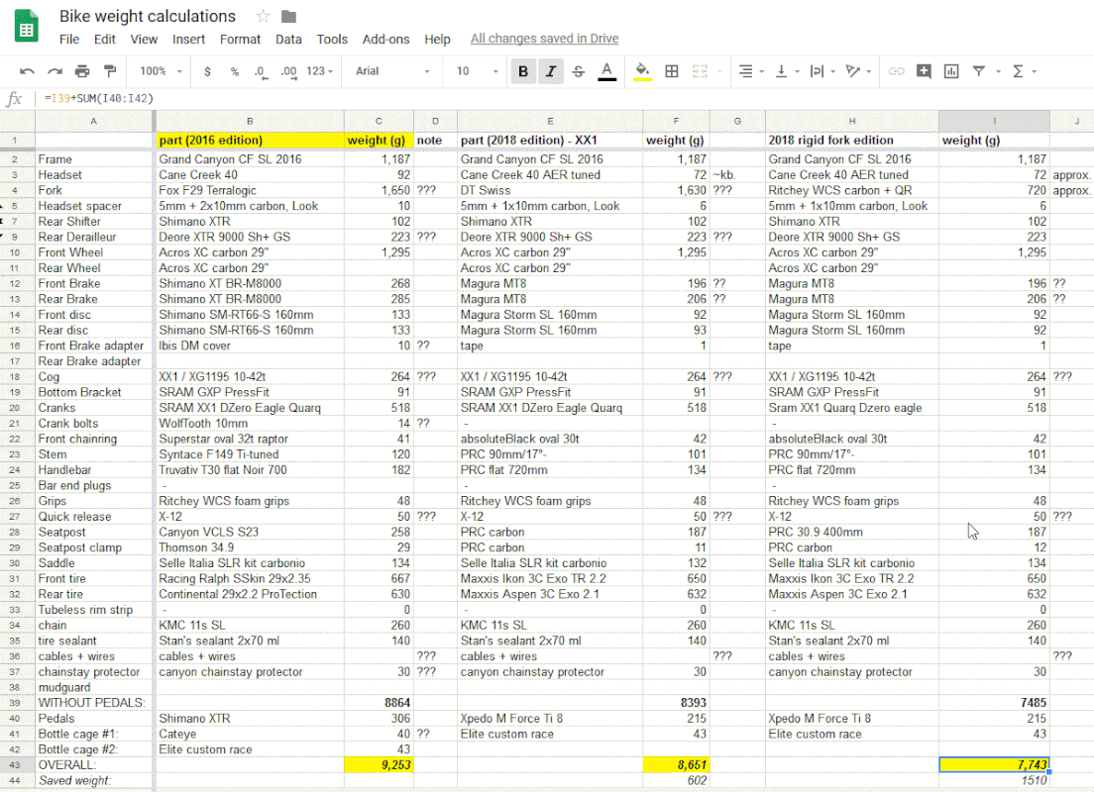The width and height of the screenshot is (1094, 792).
Task: Click the formula bar with =I39+SUM(I40:I42)
Action: coord(565,98)
